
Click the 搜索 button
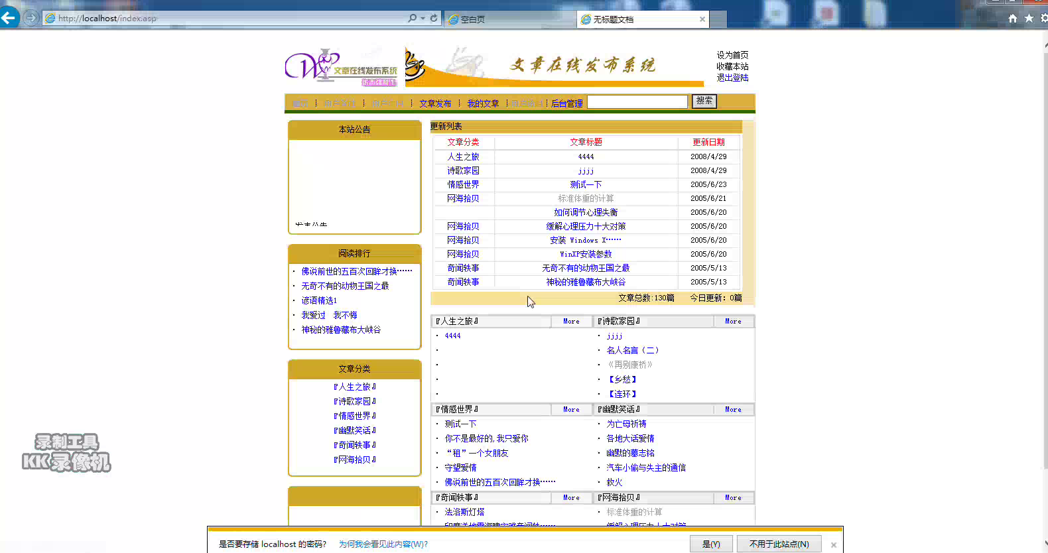pyautogui.click(x=704, y=101)
